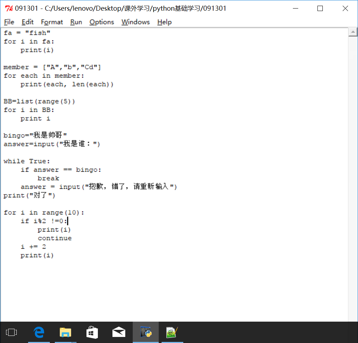Image resolution: width=358 pixels, height=343 pixels.
Task: Show the Options menu
Action: (x=102, y=22)
